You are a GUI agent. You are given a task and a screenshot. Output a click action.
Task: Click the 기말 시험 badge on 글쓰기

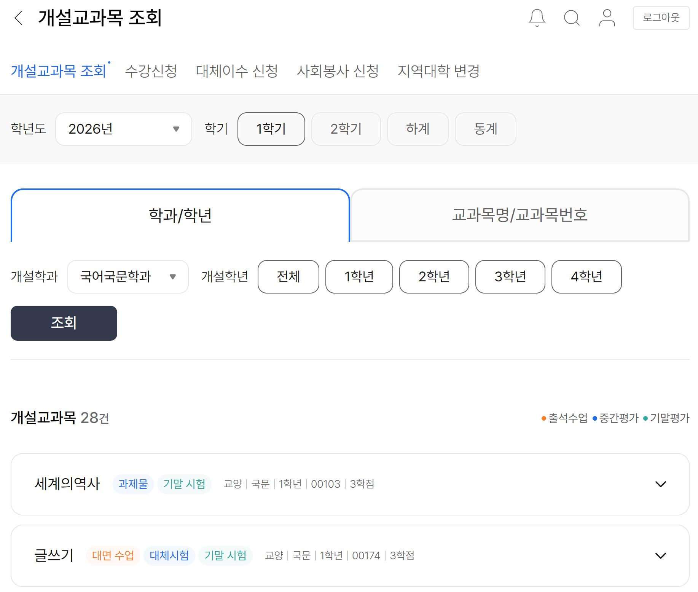(x=225, y=555)
